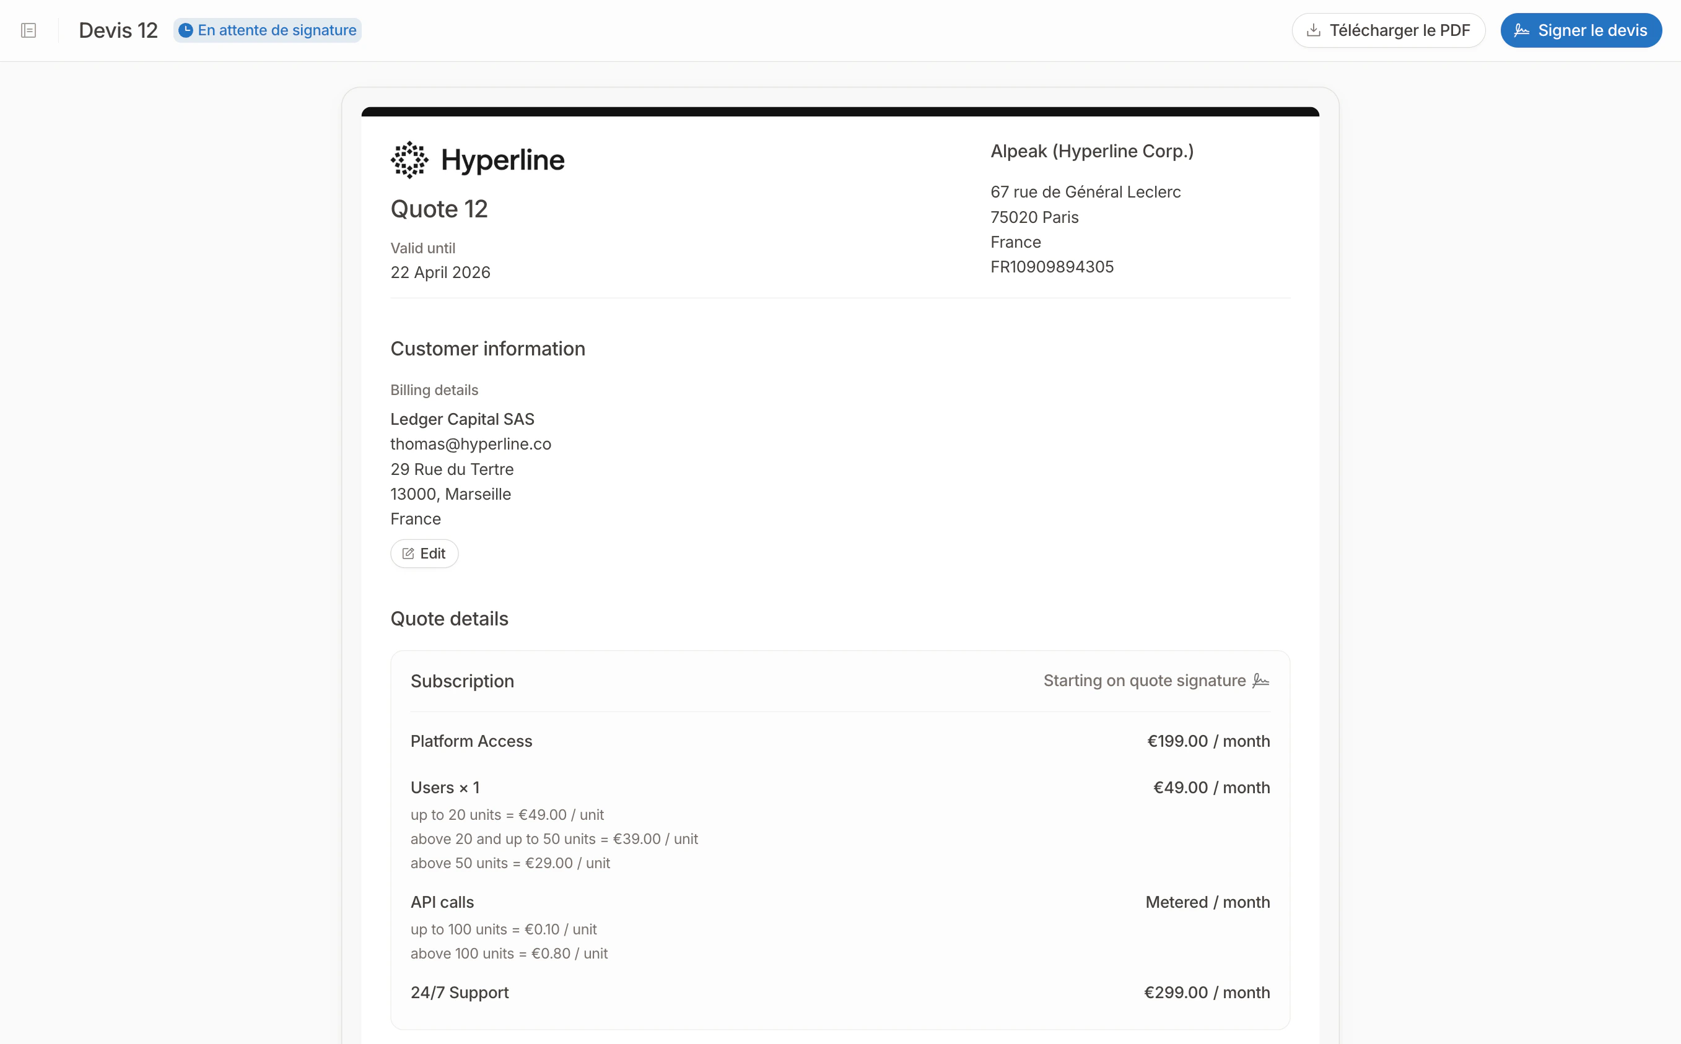Click the Users × 1 line item
This screenshot has height=1044, width=1681.
(445, 788)
